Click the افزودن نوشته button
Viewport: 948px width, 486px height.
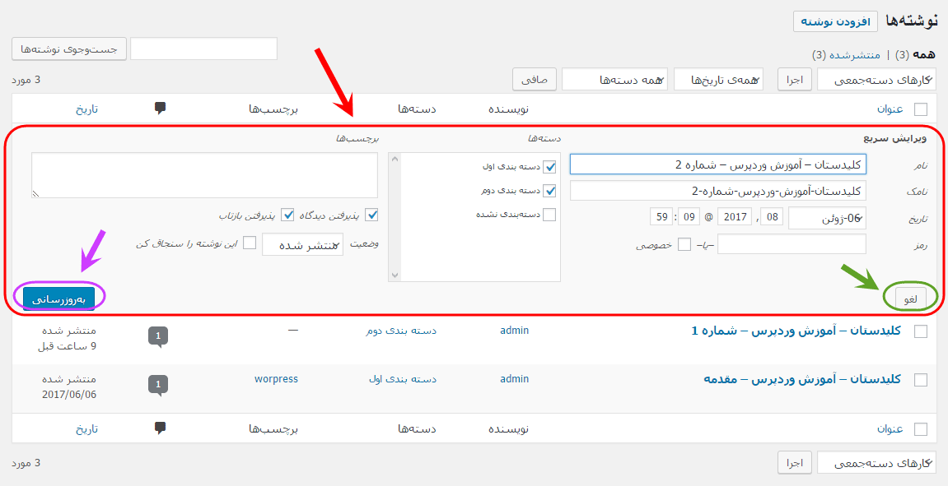[x=835, y=21]
